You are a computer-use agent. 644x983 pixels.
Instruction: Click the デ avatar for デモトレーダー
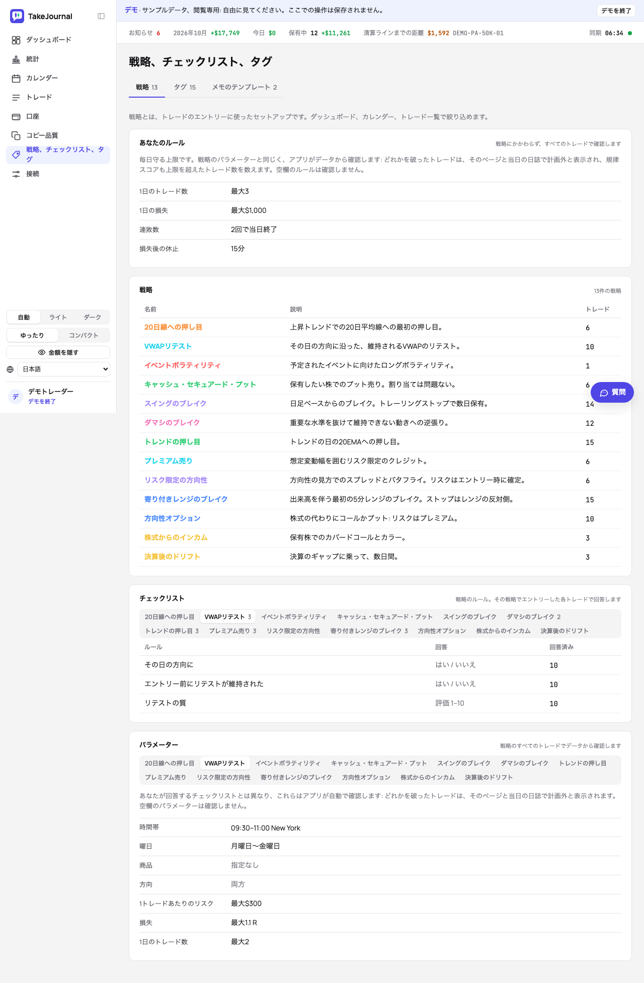click(x=16, y=396)
